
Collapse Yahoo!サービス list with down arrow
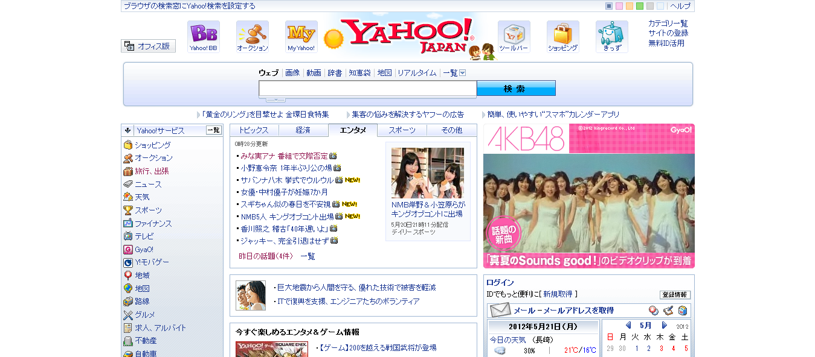point(128,130)
